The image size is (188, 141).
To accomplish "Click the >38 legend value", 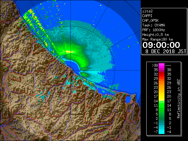I will pos(155,66).
